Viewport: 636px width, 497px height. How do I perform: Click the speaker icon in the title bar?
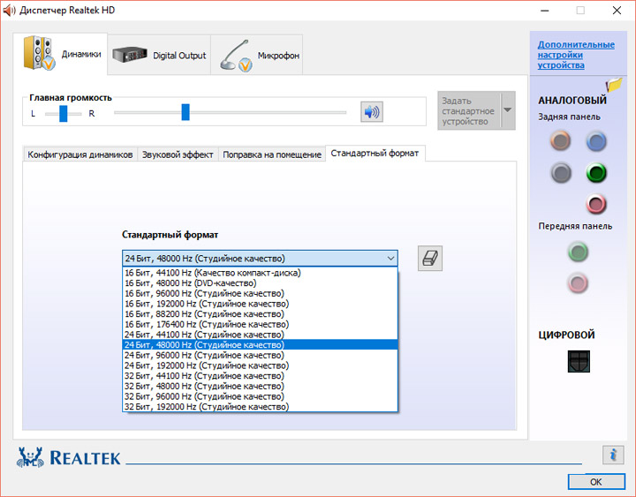[9, 10]
